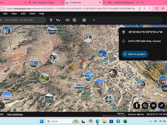Click the pencil and ruler tools icon
The width and height of the screenshot is (167, 125).
84,20
